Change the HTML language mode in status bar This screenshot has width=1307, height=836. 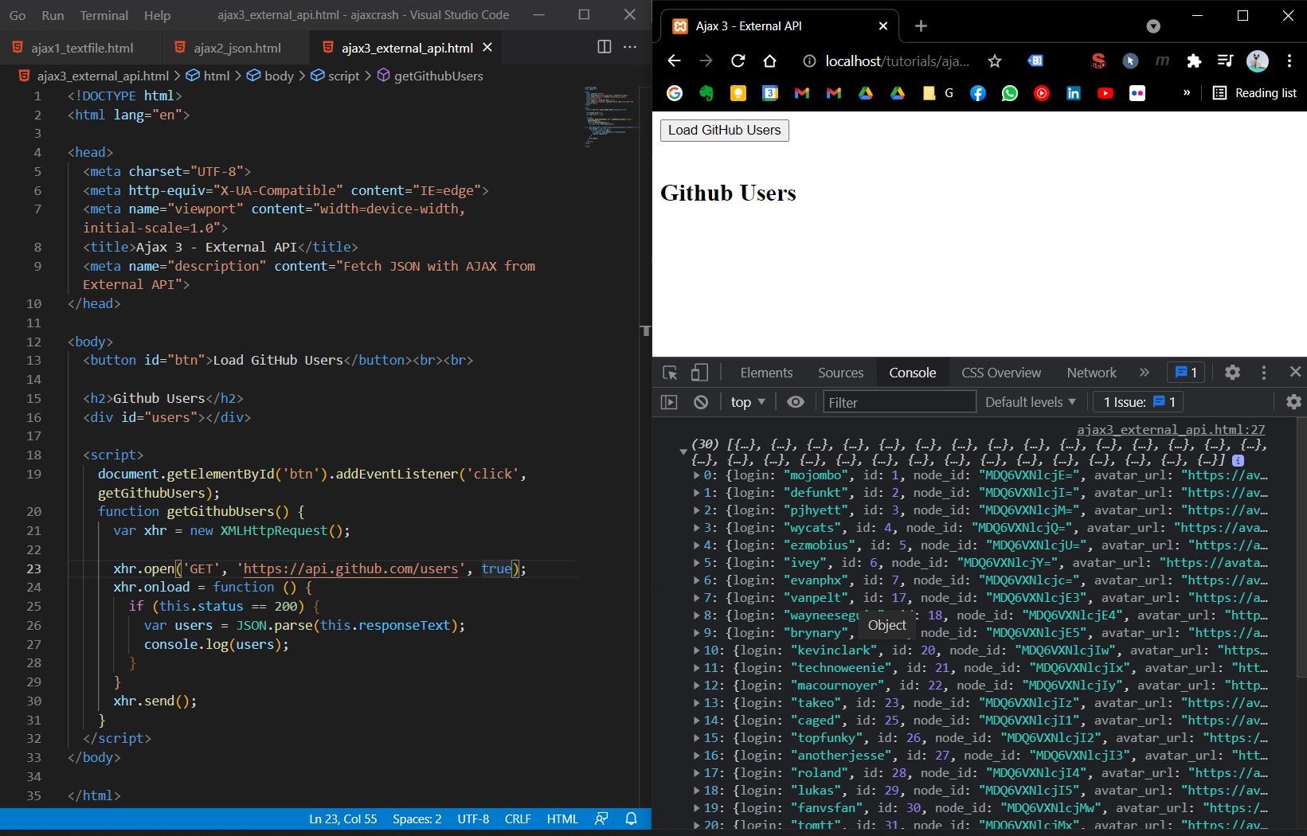[562, 818]
